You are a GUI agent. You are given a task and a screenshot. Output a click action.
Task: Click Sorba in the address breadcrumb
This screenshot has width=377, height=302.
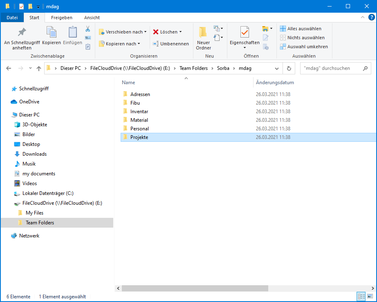pyautogui.click(x=223, y=68)
